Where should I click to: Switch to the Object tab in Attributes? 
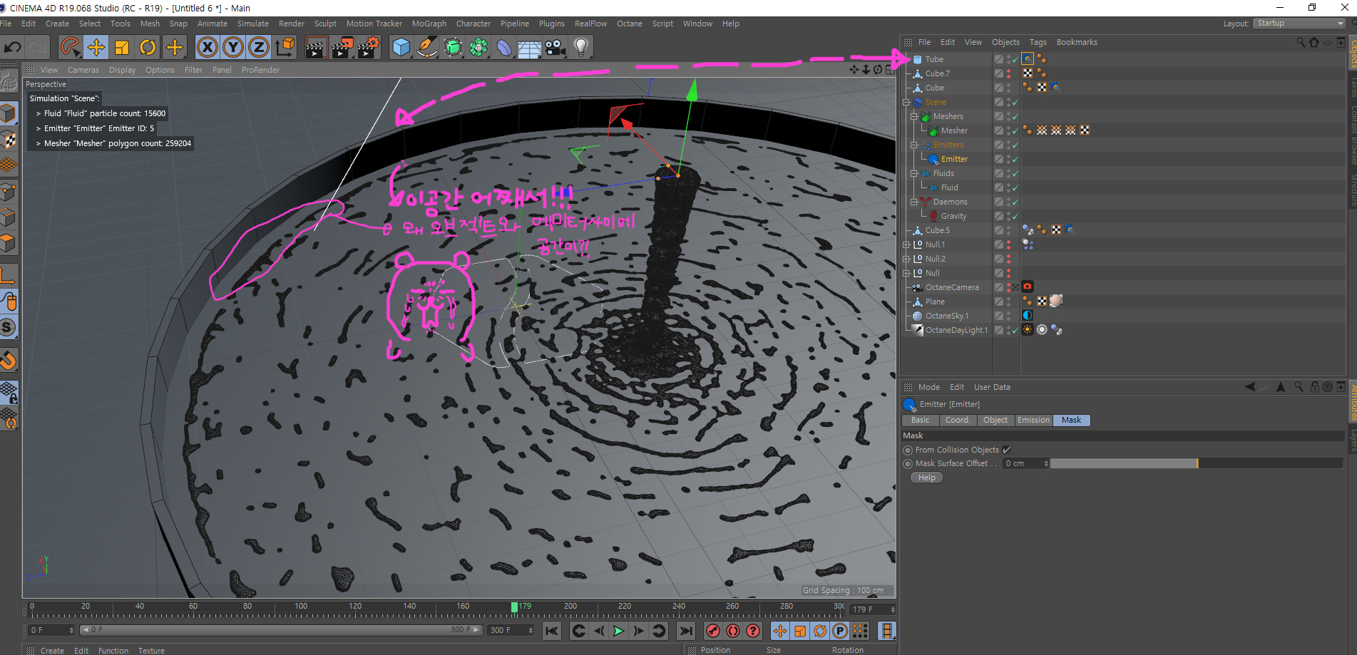[995, 421]
